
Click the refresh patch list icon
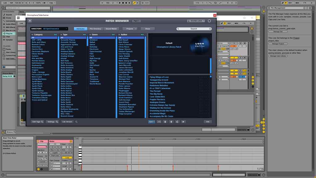(x=177, y=122)
